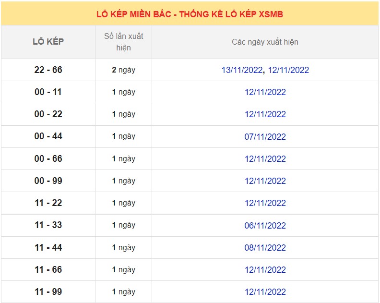Select the '11 - 33' lô kép cell
Viewport: 380px width, 303px height.
(x=48, y=225)
